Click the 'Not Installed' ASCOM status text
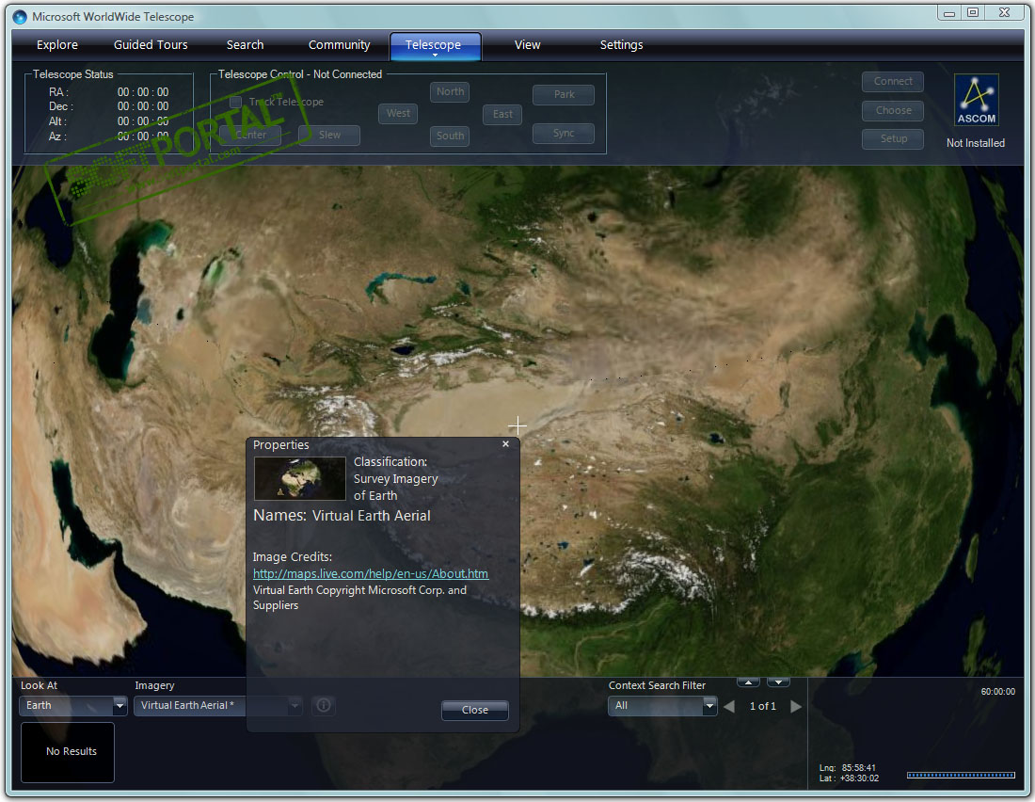The height and width of the screenshot is (802, 1035). click(x=976, y=143)
